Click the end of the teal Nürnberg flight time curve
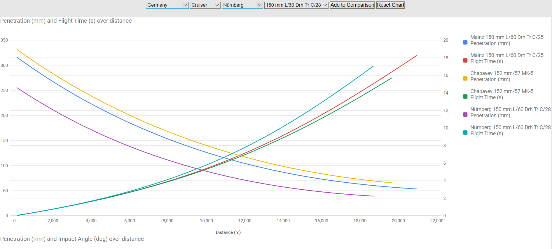The width and height of the screenshot is (552, 249). tap(373, 66)
